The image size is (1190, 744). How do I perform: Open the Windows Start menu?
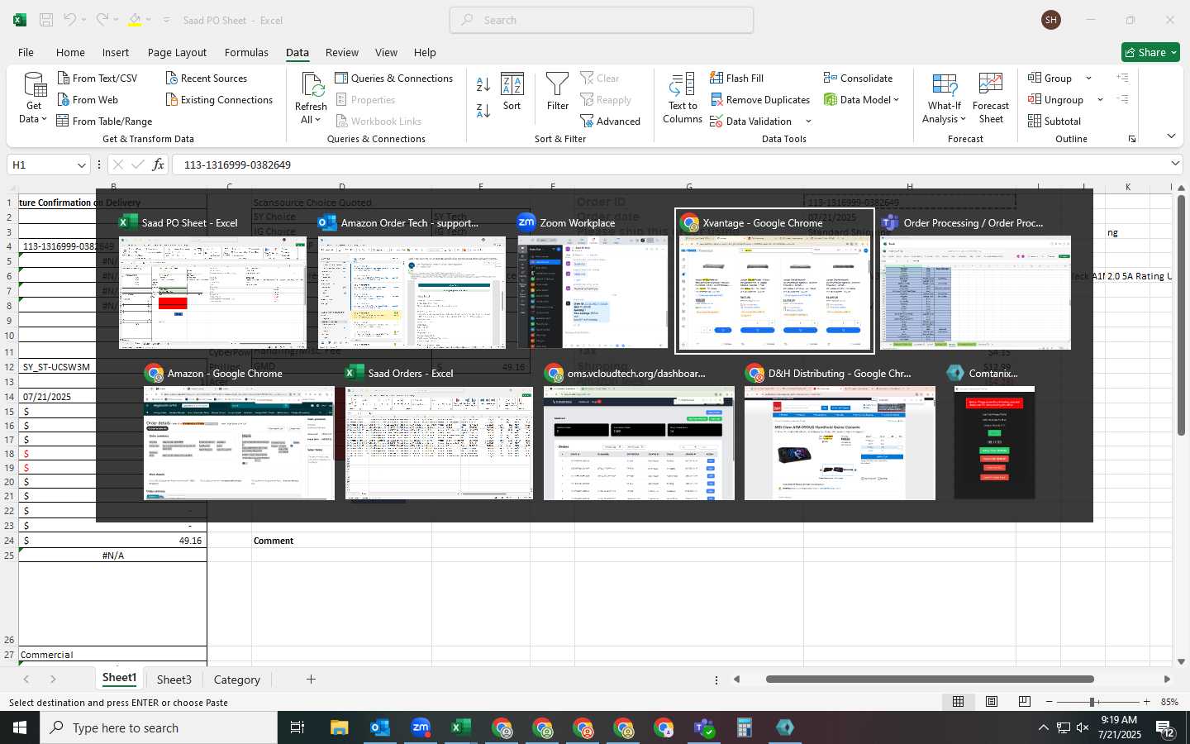pyautogui.click(x=20, y=727)
